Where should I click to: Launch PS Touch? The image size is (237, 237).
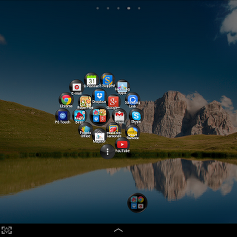tap(63, 116)
